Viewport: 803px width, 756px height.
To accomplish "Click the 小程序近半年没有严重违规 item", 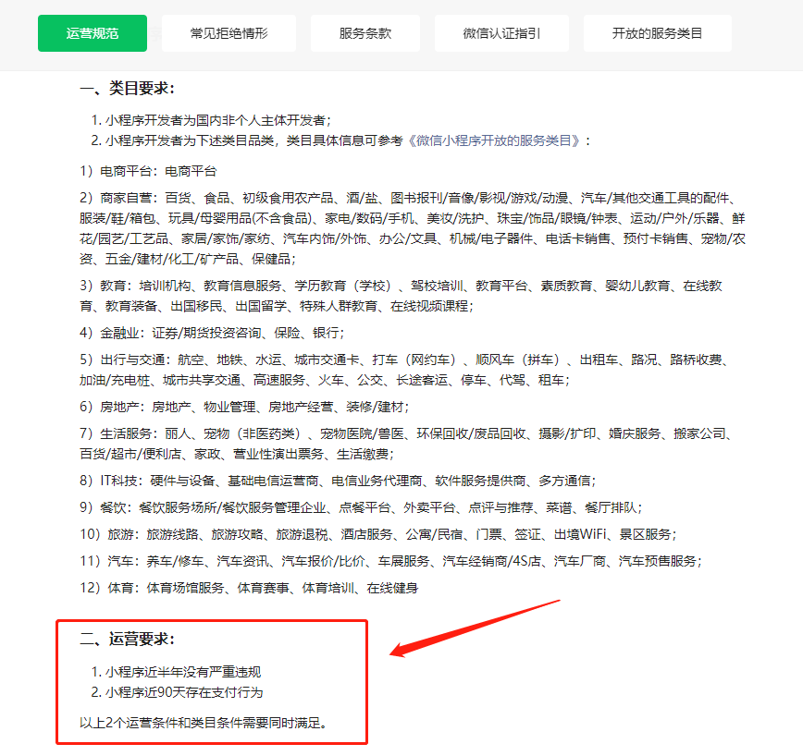I will (x=176, y=672).
